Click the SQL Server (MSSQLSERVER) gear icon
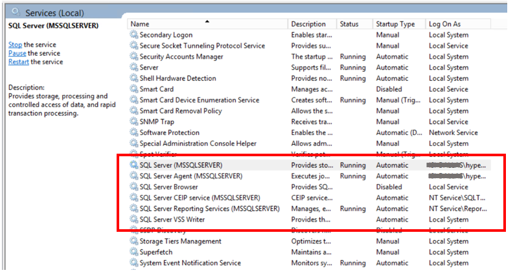This screenshot has height=277, width=515. [133, 165]
